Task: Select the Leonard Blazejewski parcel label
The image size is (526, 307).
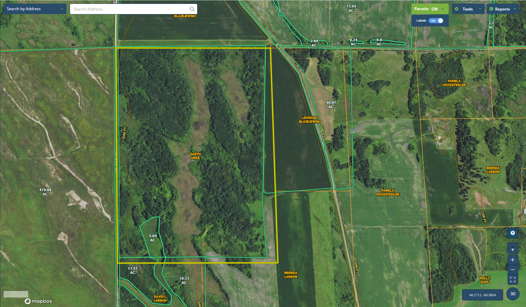Action: 310,120
